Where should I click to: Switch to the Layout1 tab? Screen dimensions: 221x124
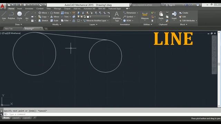coord(16,118)
